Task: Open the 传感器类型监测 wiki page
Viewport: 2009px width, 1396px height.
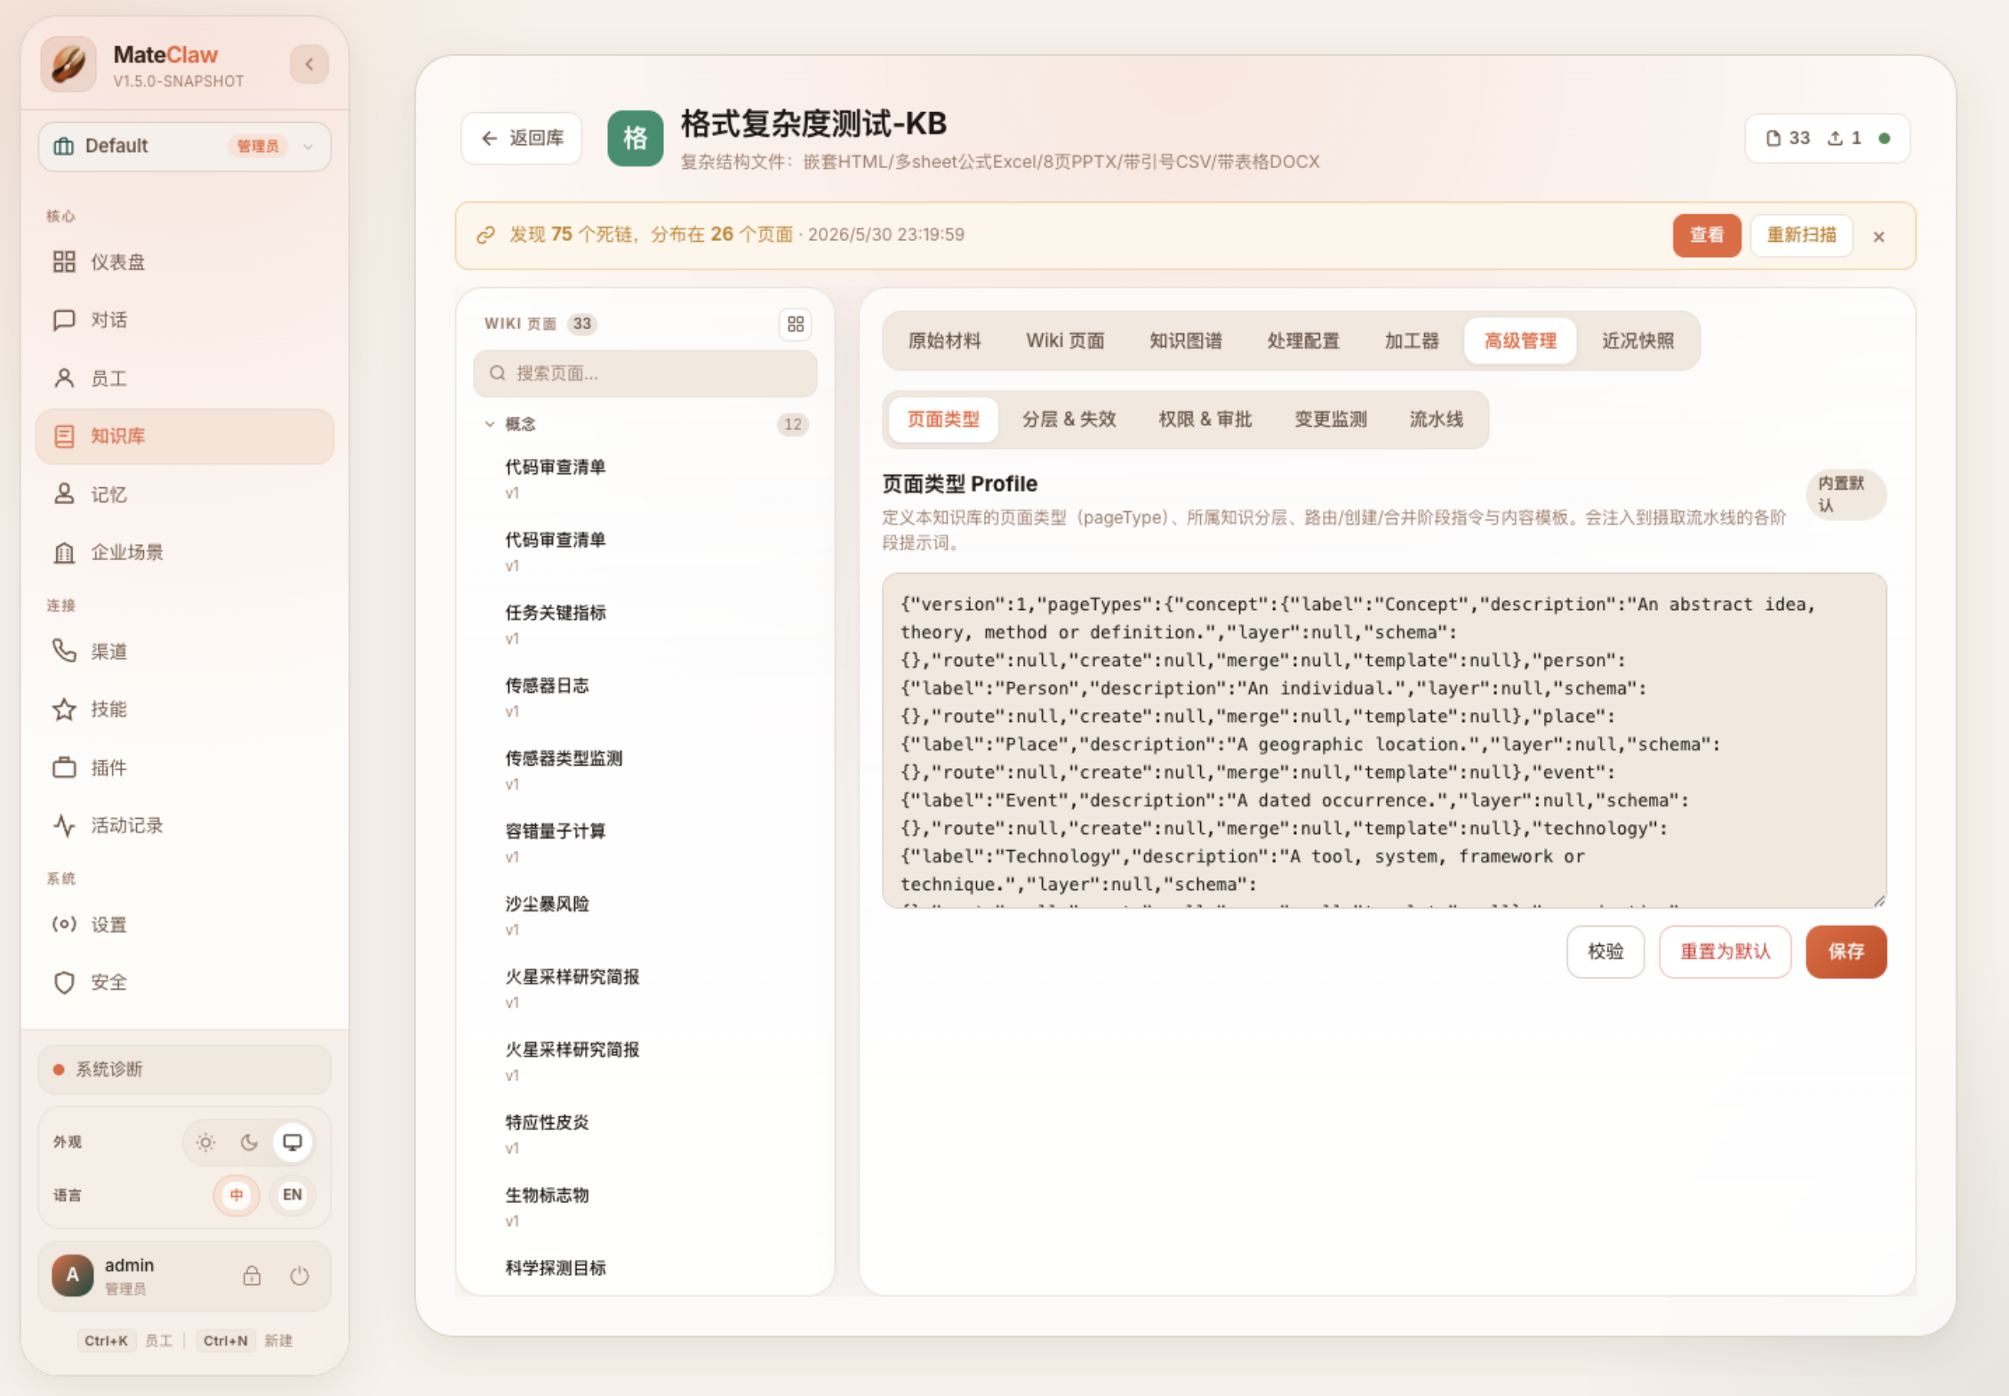Action: pos(645,770)
